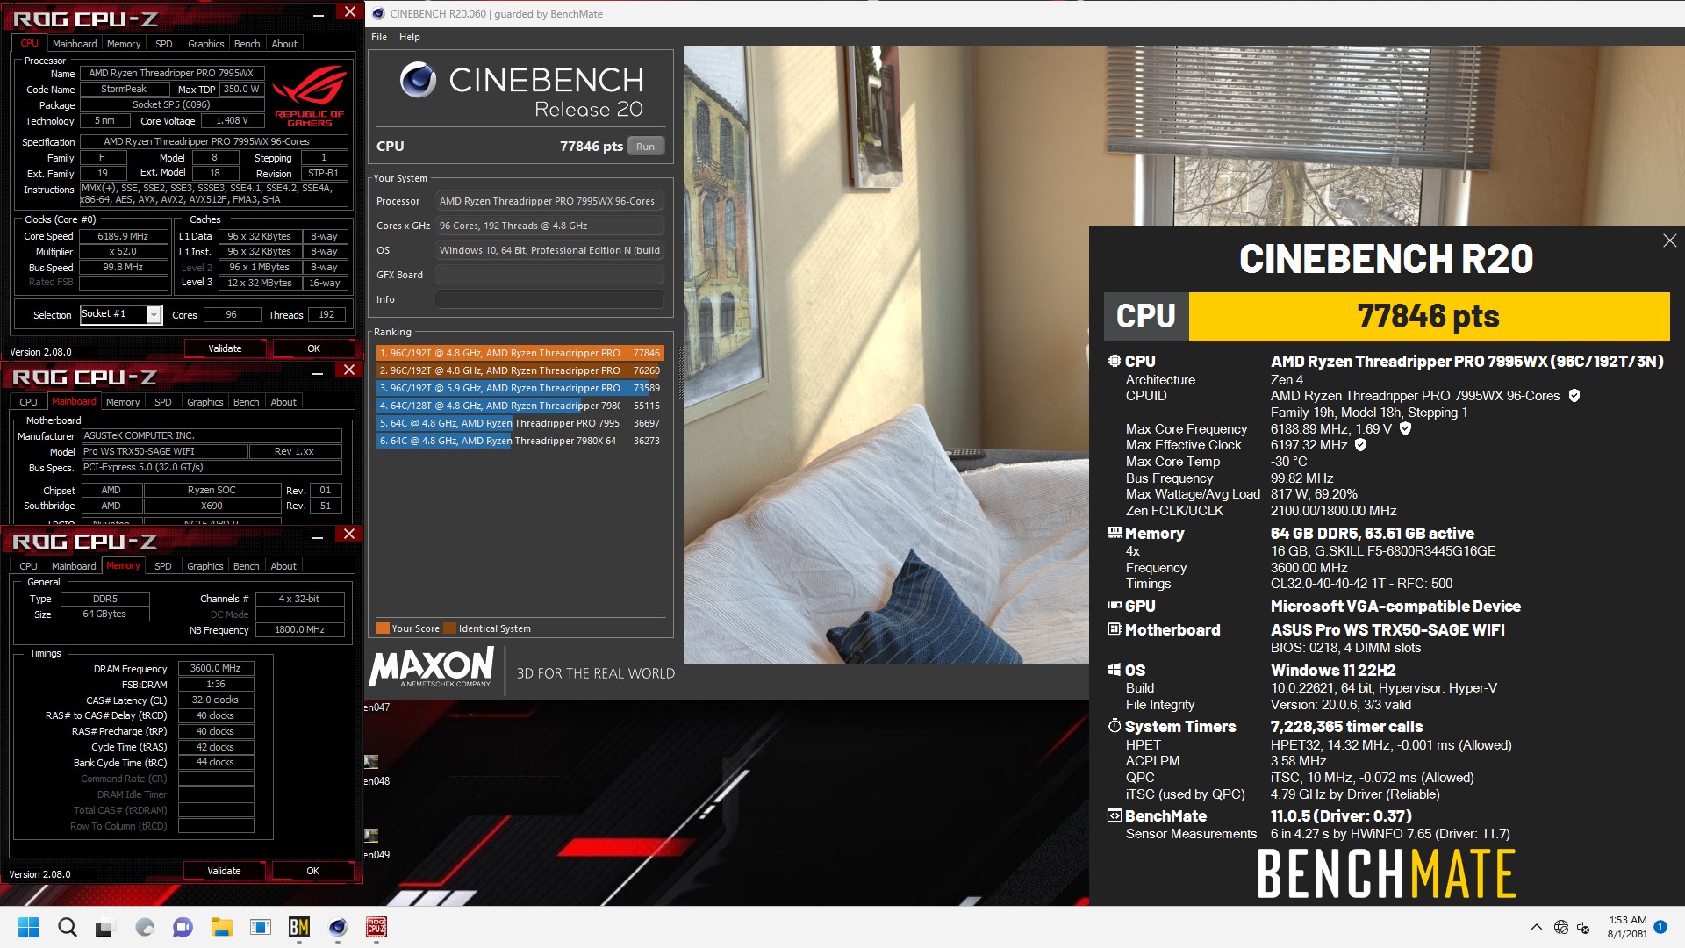Select ranking entry 3 at 5.9 GHz
The image size is (1685, 948).
pyautogui.click(x=520, y=388)
